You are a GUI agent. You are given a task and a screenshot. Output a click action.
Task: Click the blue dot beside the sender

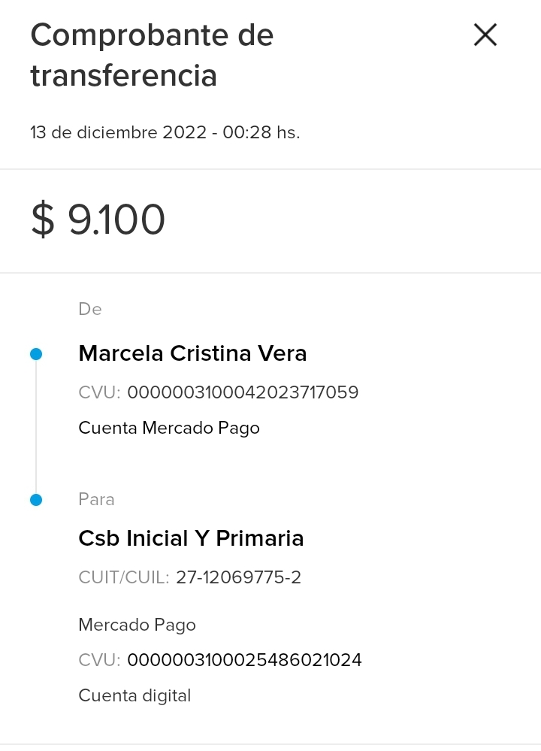pyautogui.click(x=36, y=354)
